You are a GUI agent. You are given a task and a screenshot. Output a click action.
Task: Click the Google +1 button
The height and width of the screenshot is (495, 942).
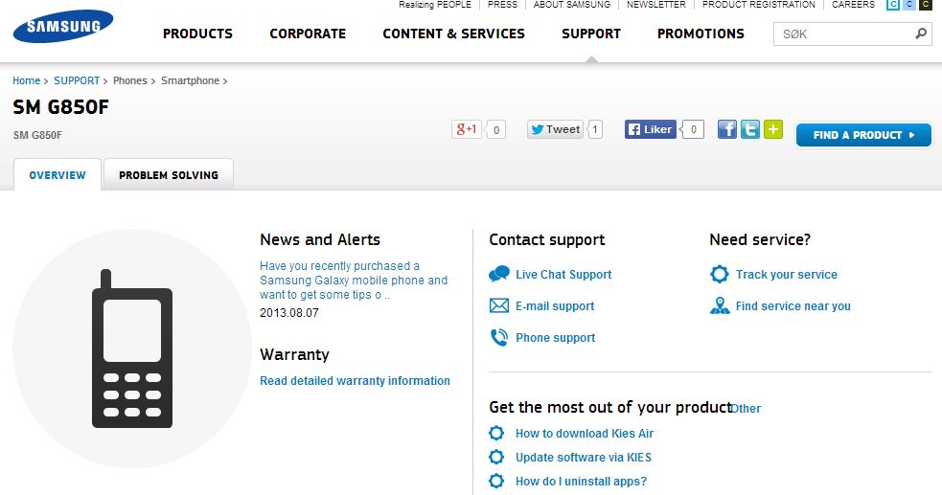467,129
